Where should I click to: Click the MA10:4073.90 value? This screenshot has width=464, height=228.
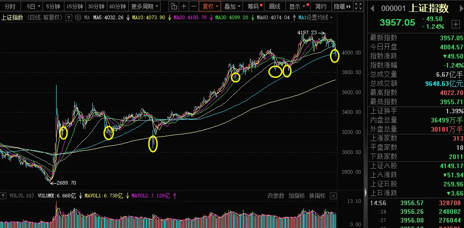tap(148, 18)
